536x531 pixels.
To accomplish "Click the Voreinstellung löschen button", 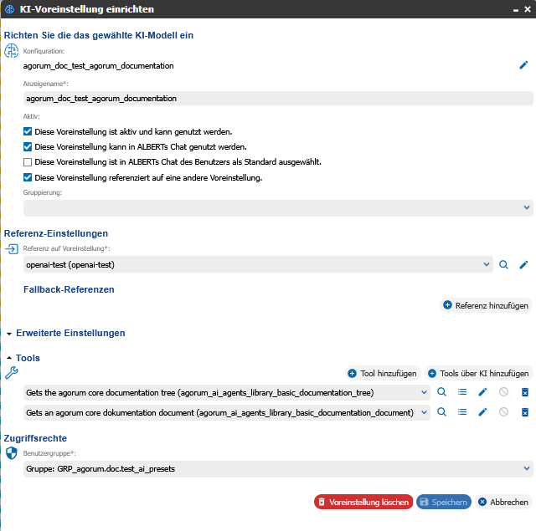I will (x=363, y=502).
